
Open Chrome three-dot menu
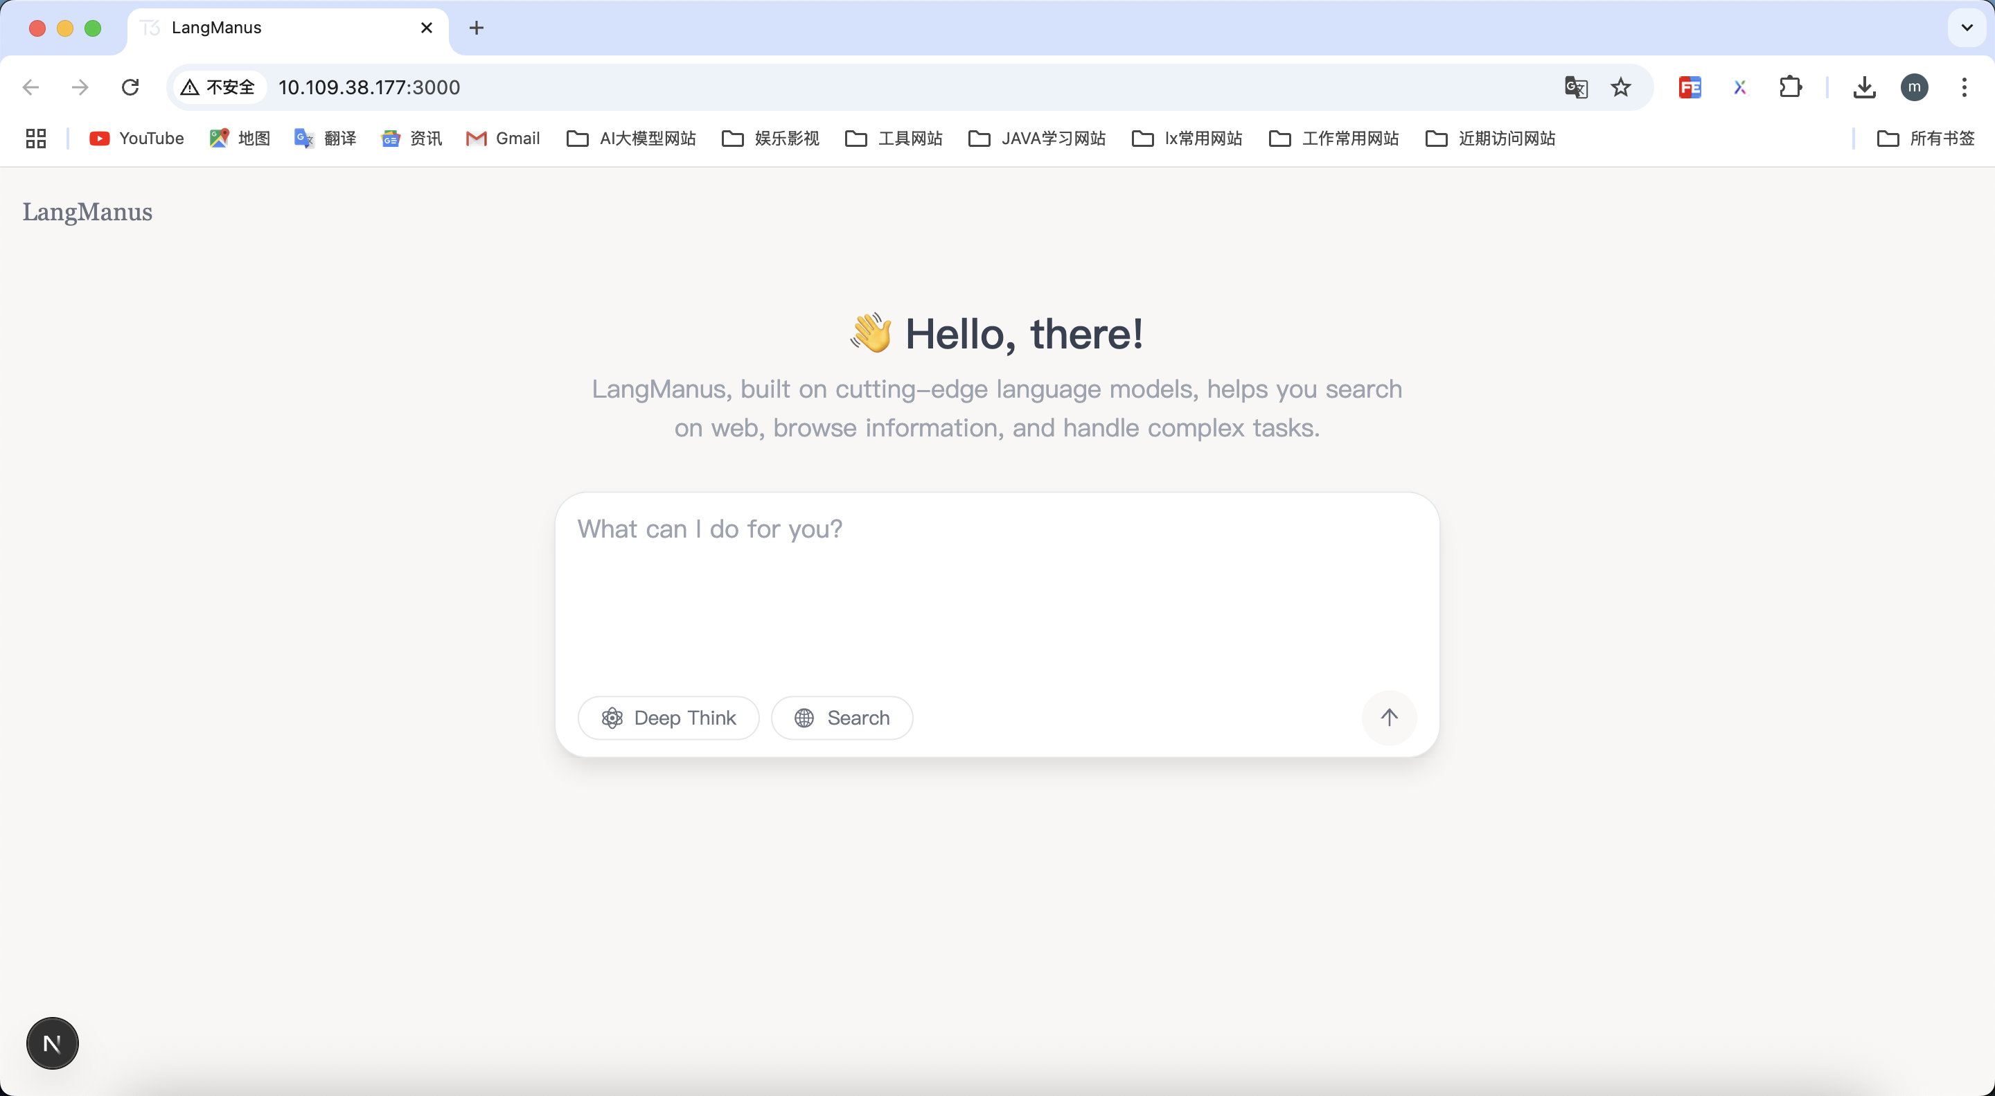pos(1964,87)
